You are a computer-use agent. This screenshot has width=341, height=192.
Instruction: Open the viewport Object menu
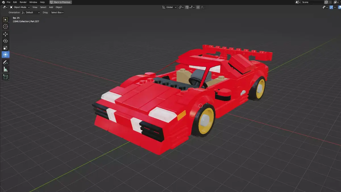coord(59,7)
